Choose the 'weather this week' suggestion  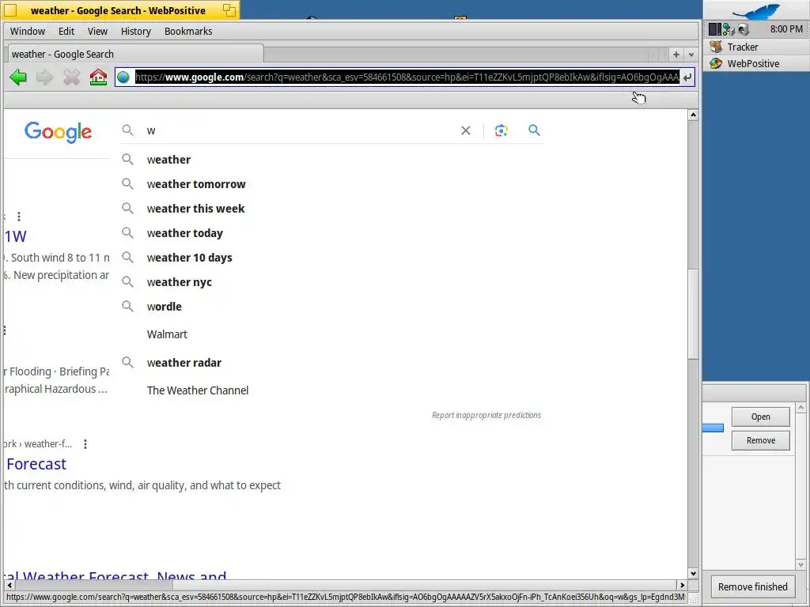[331, 209]
